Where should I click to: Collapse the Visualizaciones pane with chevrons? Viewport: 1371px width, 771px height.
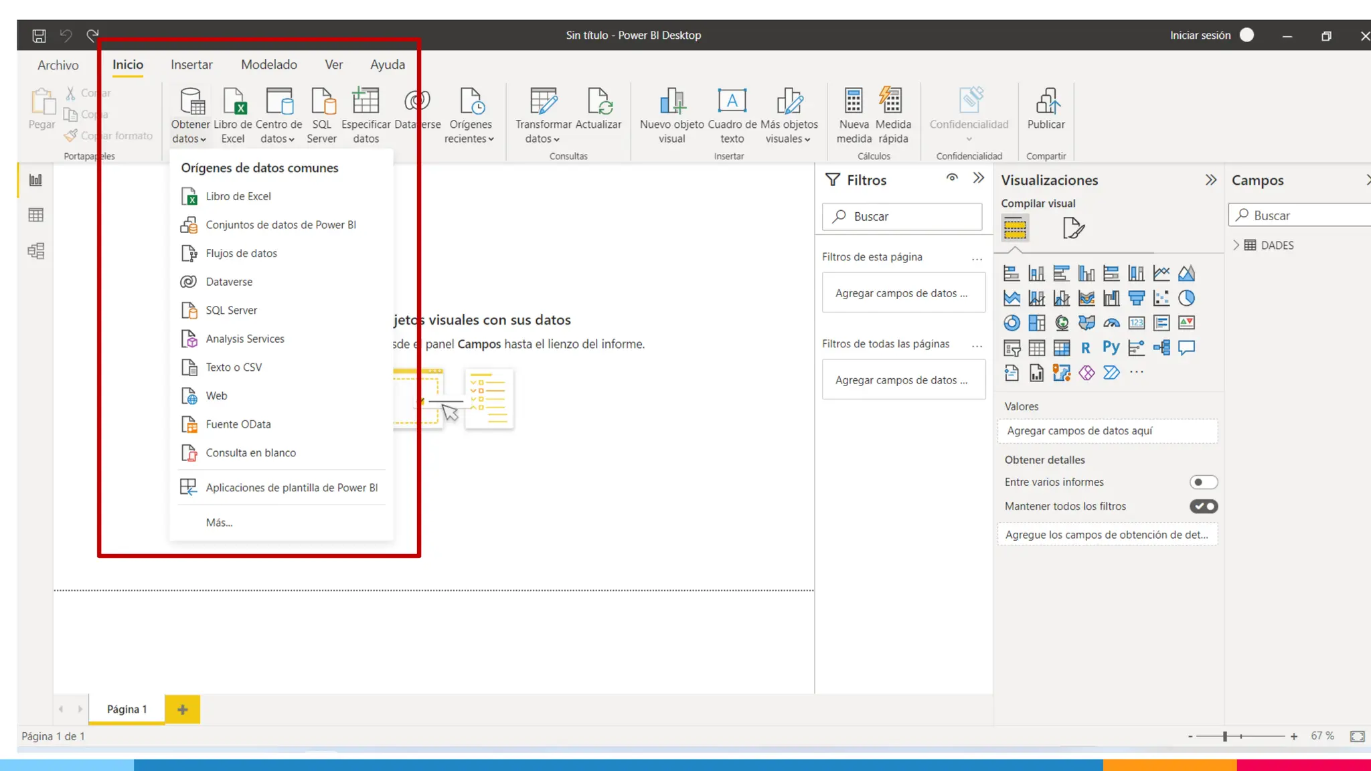[1210, 179]
